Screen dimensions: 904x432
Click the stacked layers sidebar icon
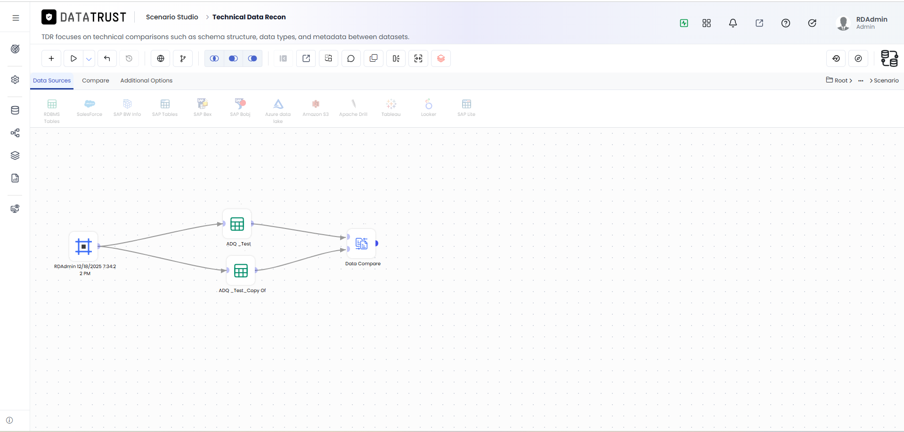pos(15,155)
